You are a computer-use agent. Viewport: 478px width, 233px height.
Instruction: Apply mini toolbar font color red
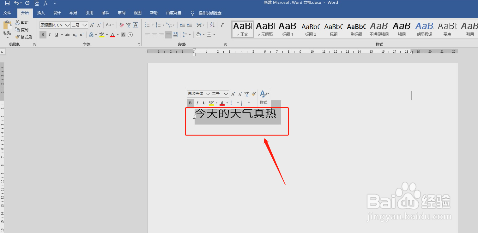pyautogui.click(x=222, y=103)
